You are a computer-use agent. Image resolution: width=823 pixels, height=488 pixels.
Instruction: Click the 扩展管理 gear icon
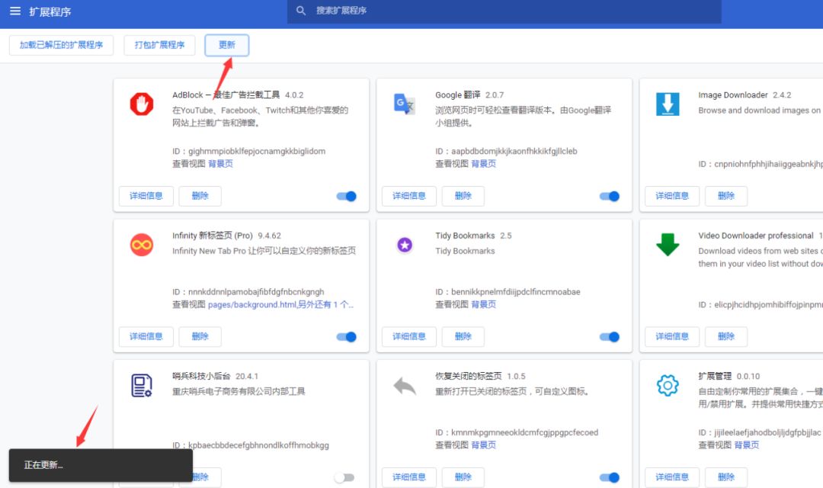pos(668,386)
